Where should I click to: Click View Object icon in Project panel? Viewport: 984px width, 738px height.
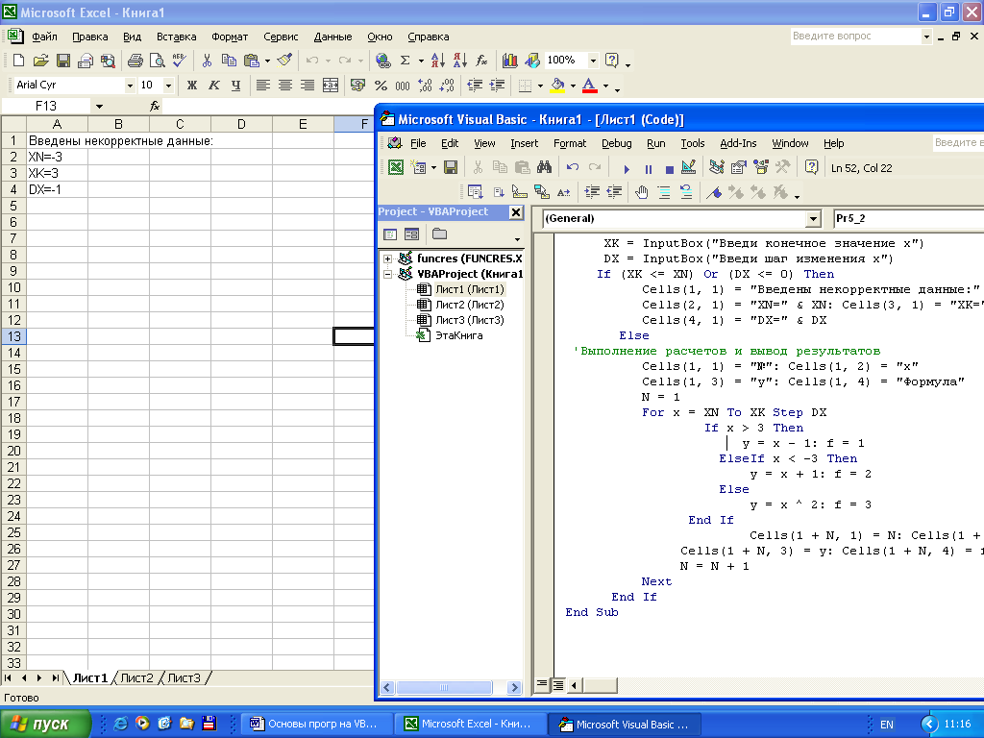[x=411, y=234]
